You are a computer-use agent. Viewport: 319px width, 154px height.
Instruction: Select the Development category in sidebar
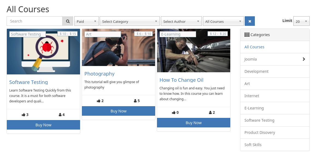click(256, 71)
